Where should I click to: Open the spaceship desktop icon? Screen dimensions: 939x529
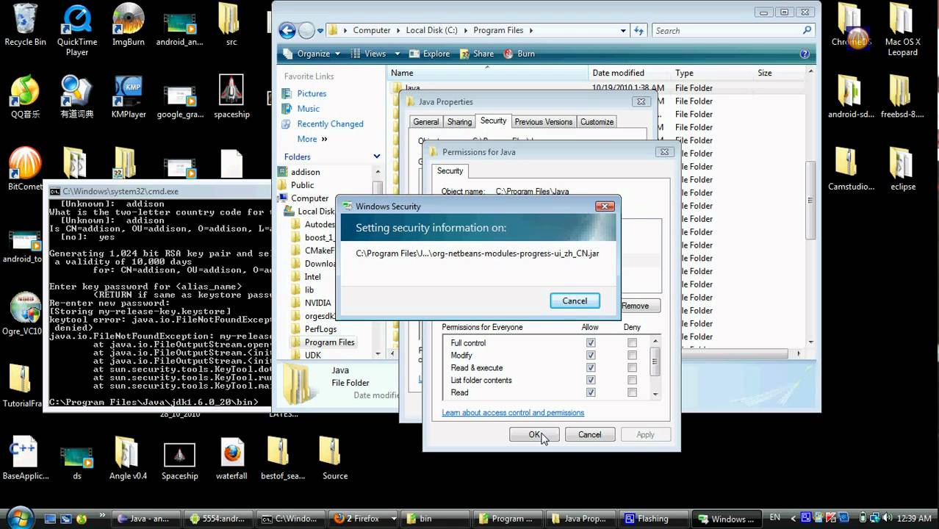pyautogui.click(x=231, y=96)
